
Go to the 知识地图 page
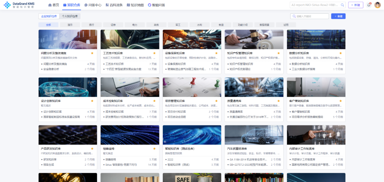135,5
